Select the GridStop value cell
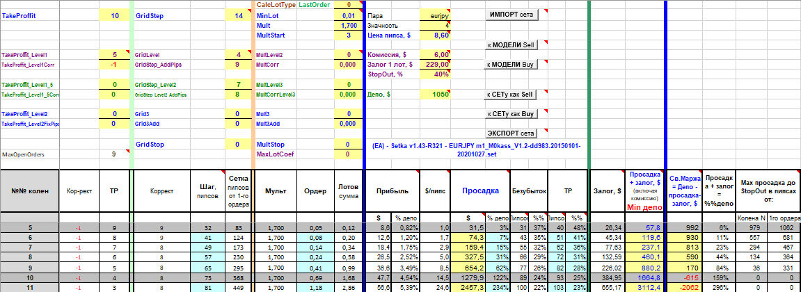Viewport: 801px width, 292px height. (x=239, y=145)
